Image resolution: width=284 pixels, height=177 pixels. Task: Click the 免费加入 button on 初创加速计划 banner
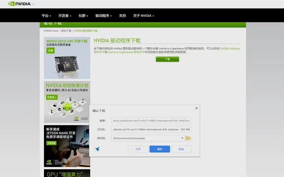point(52,97)
